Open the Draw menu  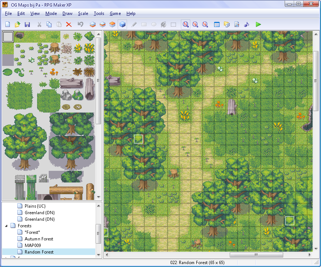[x=67, y=13]
